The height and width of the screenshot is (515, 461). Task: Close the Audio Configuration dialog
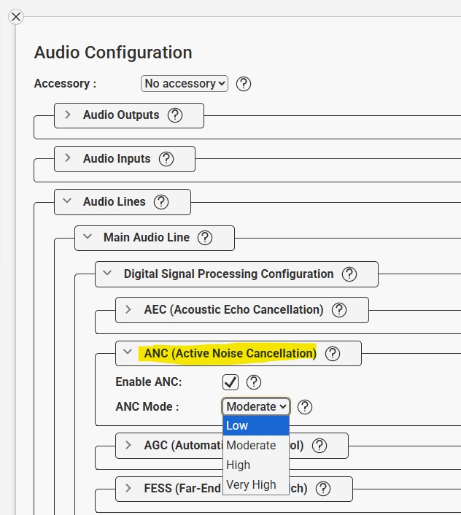click(15, 16)
